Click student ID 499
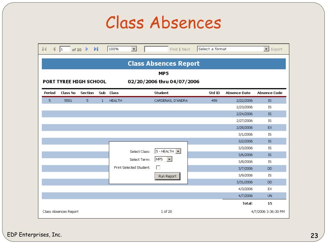 pyautogui.click(x=214, y=100)
